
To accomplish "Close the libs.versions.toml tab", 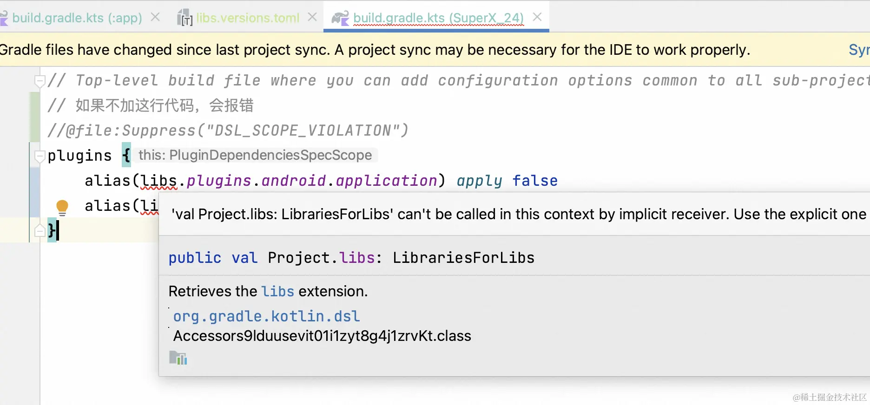I will (313, 17).
